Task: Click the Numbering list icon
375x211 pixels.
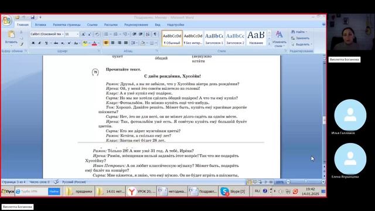Action: tap(115, 34)
